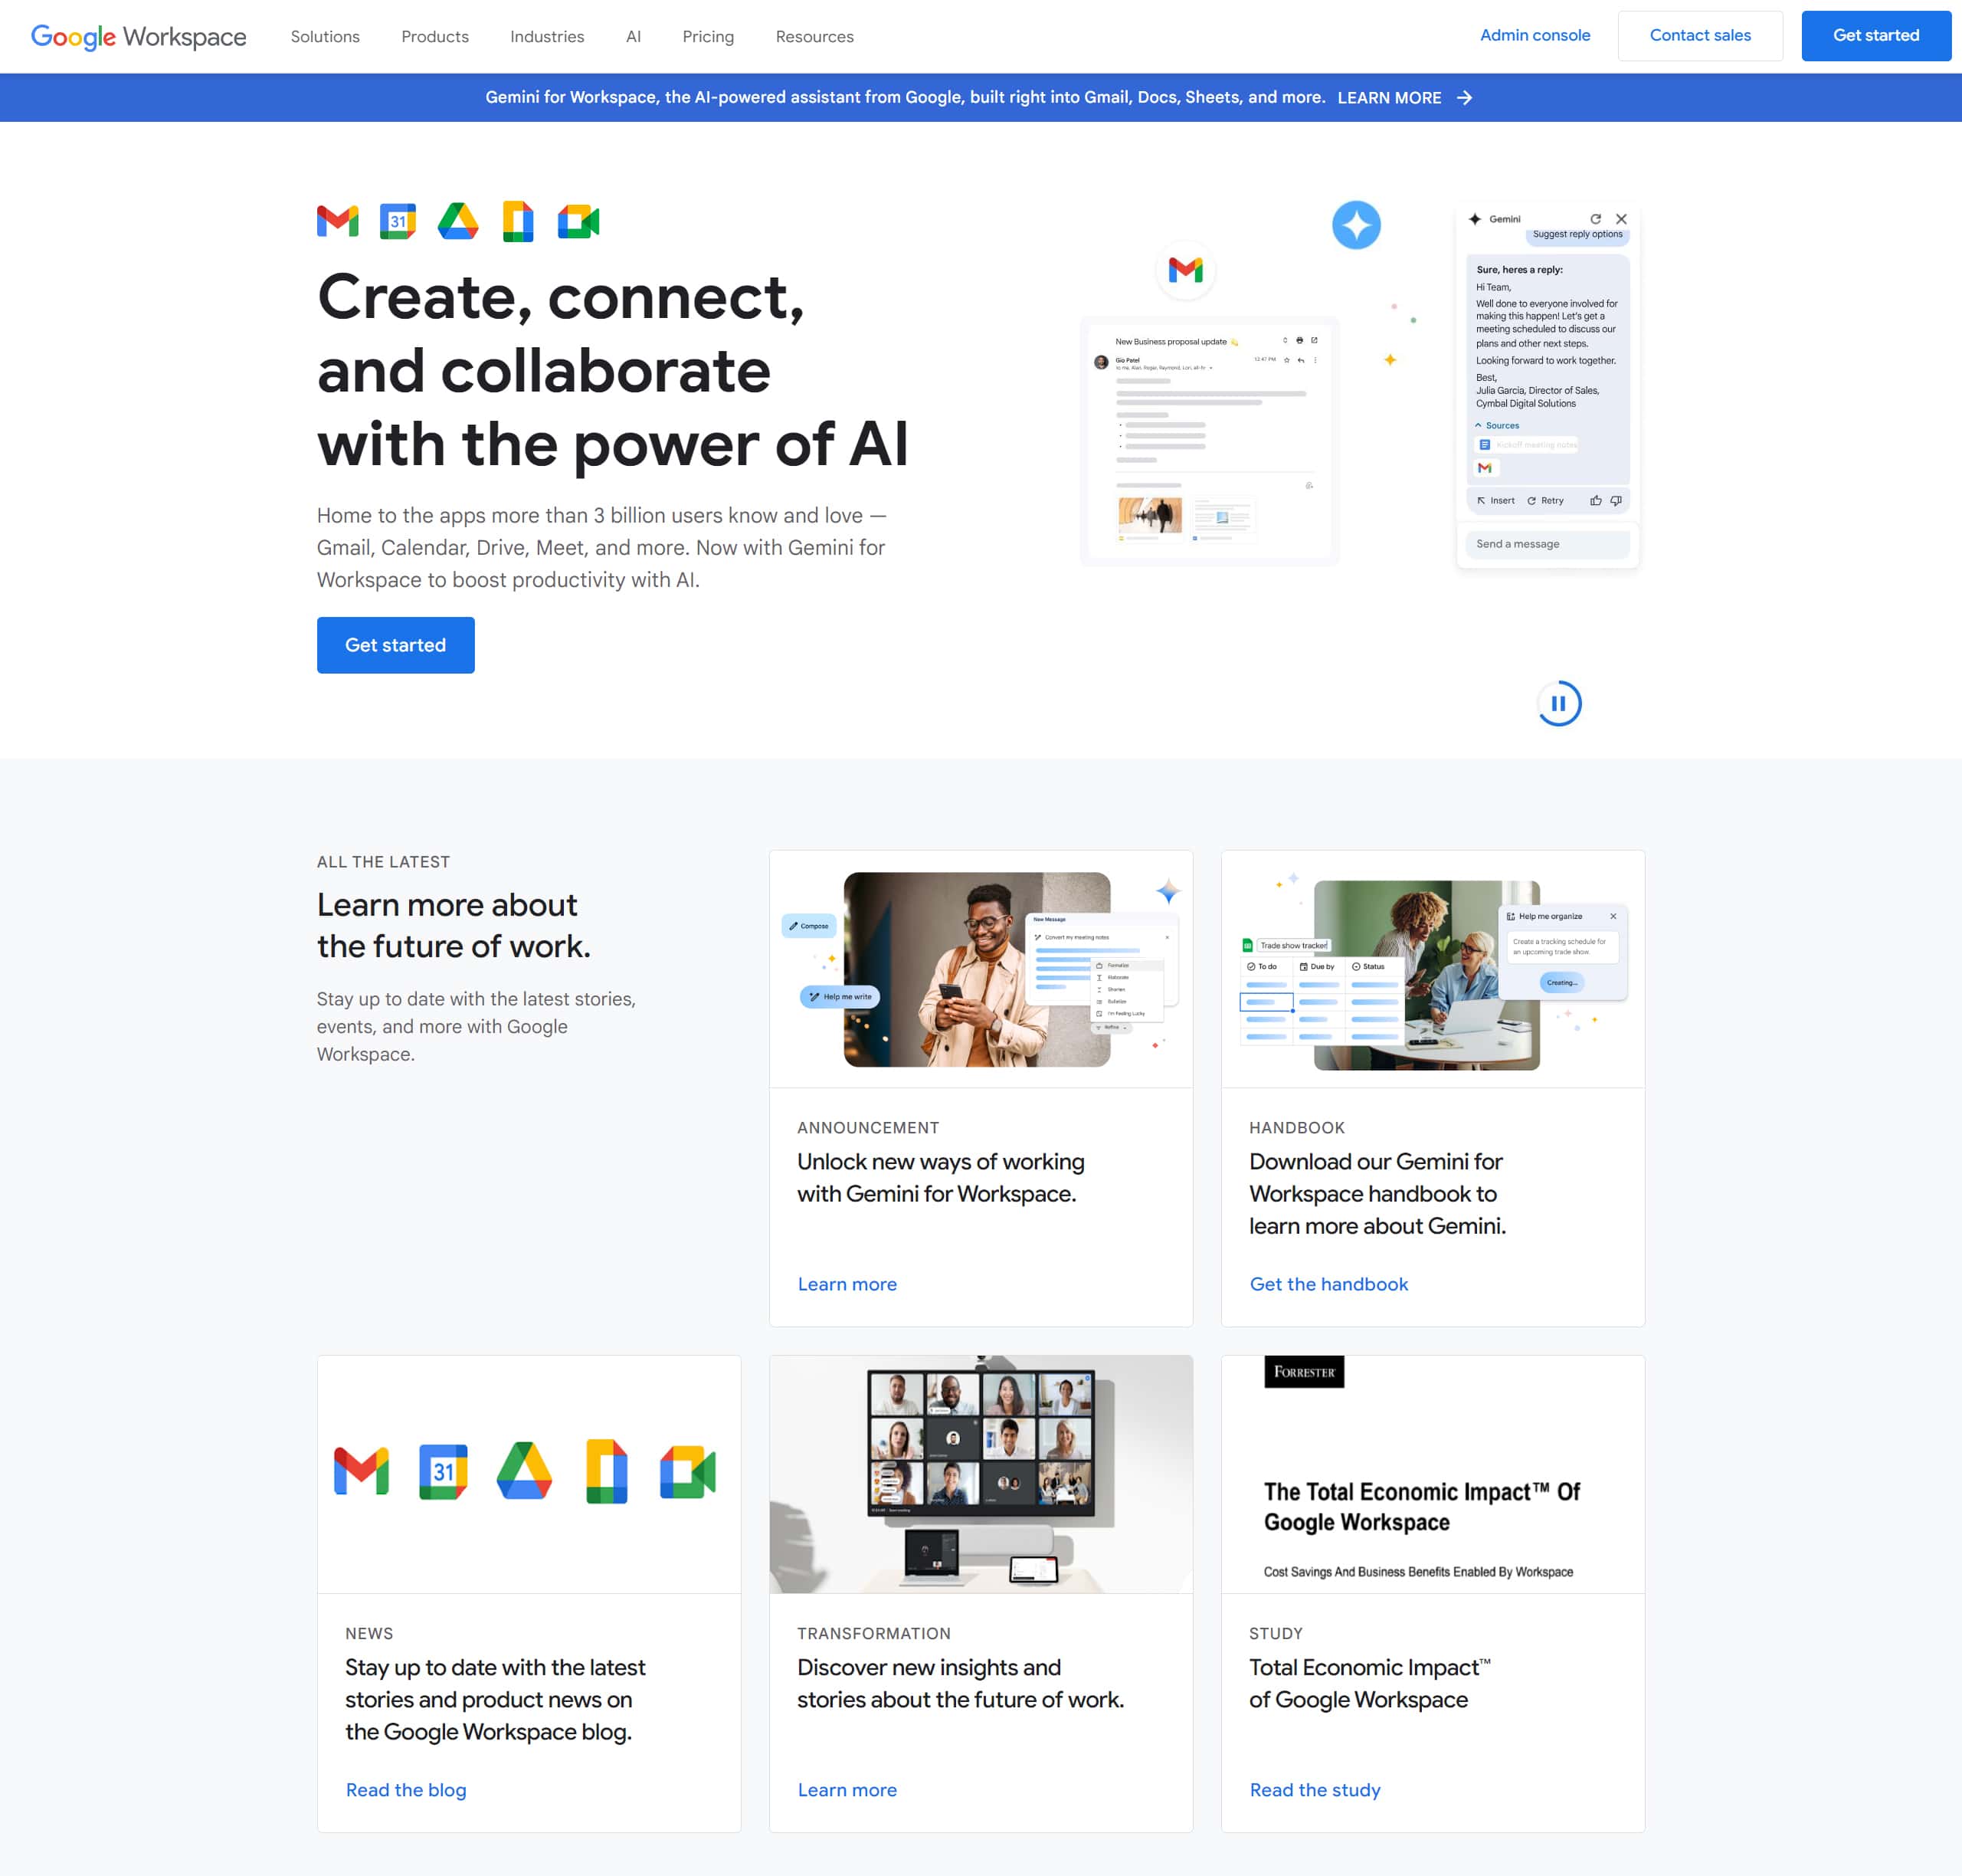Click the Help me write chip

point(840,997)
